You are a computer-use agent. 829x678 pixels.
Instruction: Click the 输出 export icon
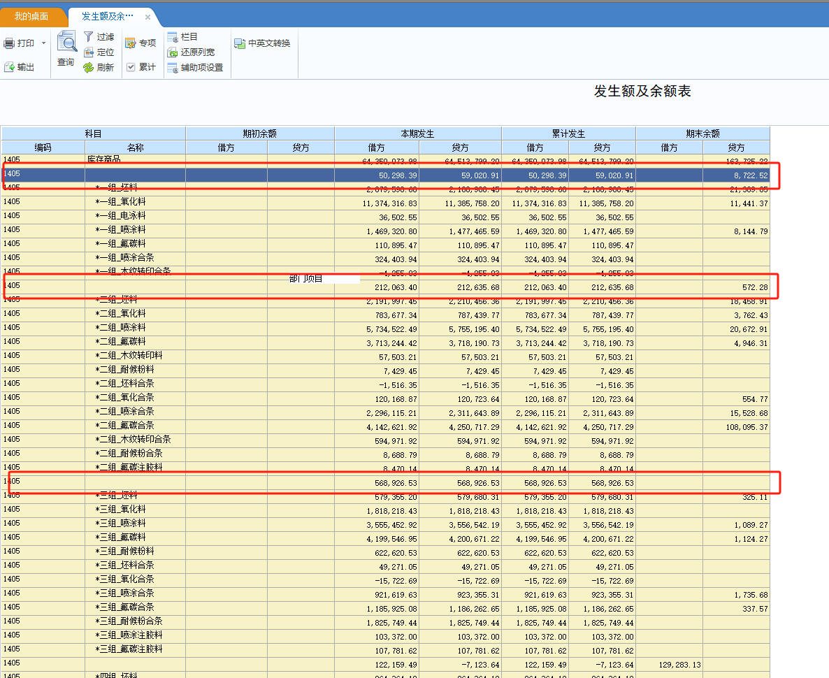pyautogui.click(x=10, y=67)
